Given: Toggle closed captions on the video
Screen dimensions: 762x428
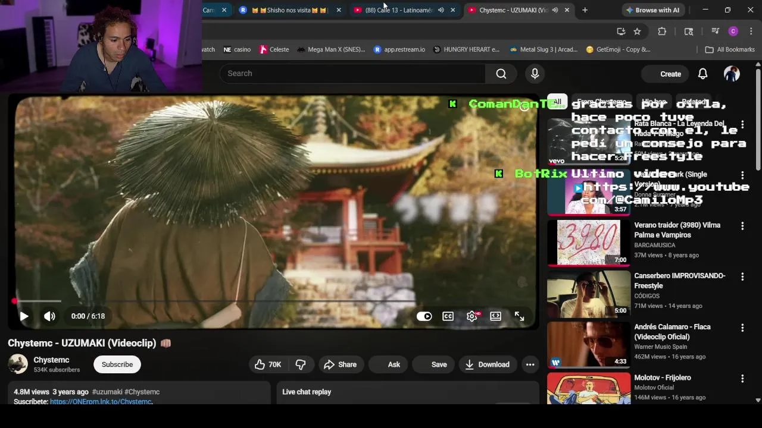Looking at the screenshot, I should (448, 316).
